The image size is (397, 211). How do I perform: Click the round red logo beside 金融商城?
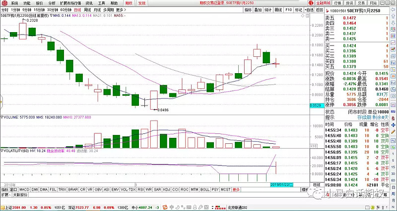(311, 3)
